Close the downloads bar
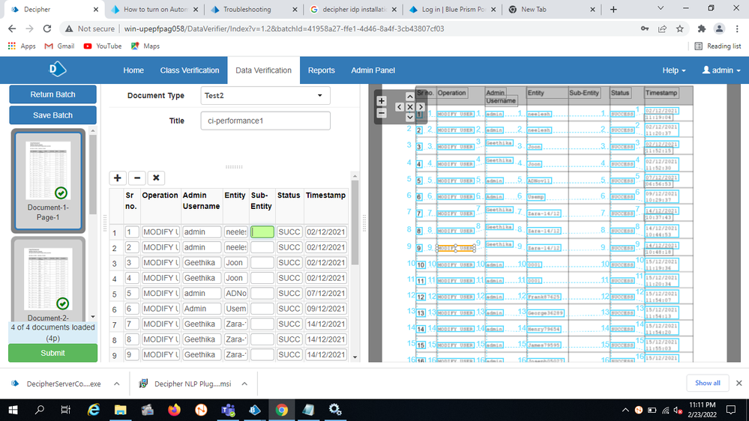This screenshot has height=421, width=749. [x=739, y=383]
